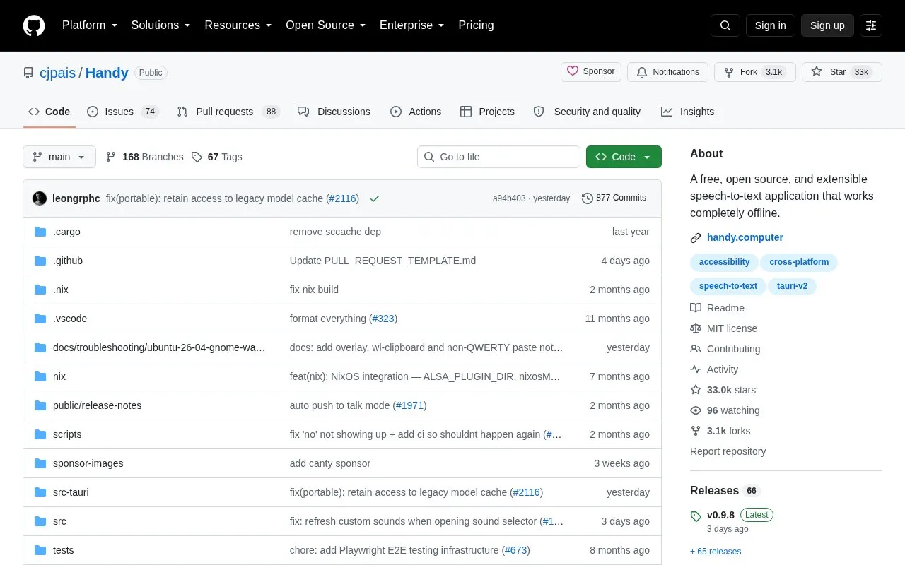This screenshot has height=565, width=905.
Task: Open the Open Source dropdown
Action: click(325, 25)
